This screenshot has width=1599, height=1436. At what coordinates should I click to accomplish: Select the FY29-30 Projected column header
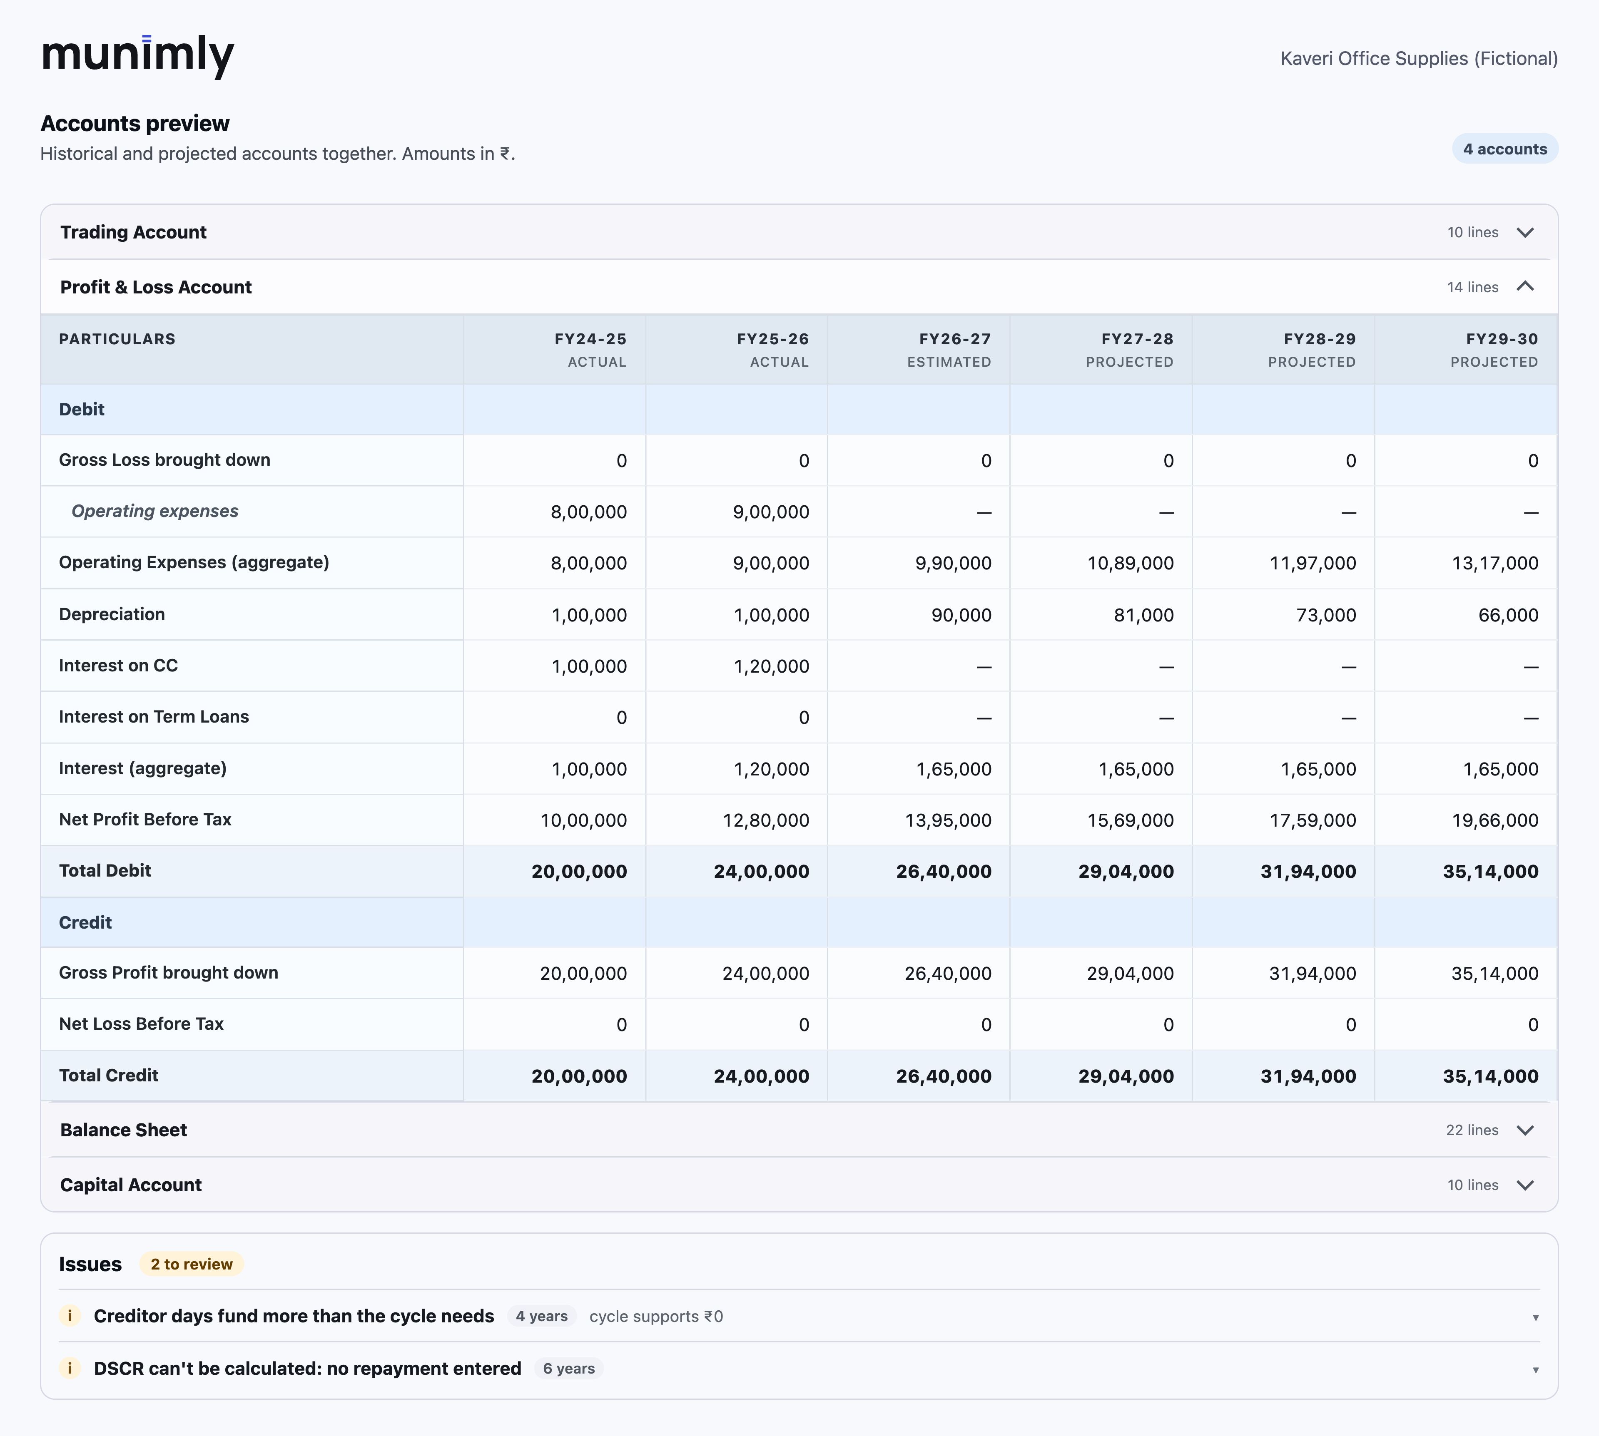[1466, 350]
